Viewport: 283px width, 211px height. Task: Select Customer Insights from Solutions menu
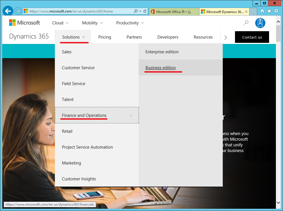tap(97, 179)
